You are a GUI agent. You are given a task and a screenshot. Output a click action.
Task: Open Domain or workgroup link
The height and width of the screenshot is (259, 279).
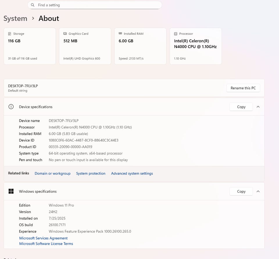(53, 174)
